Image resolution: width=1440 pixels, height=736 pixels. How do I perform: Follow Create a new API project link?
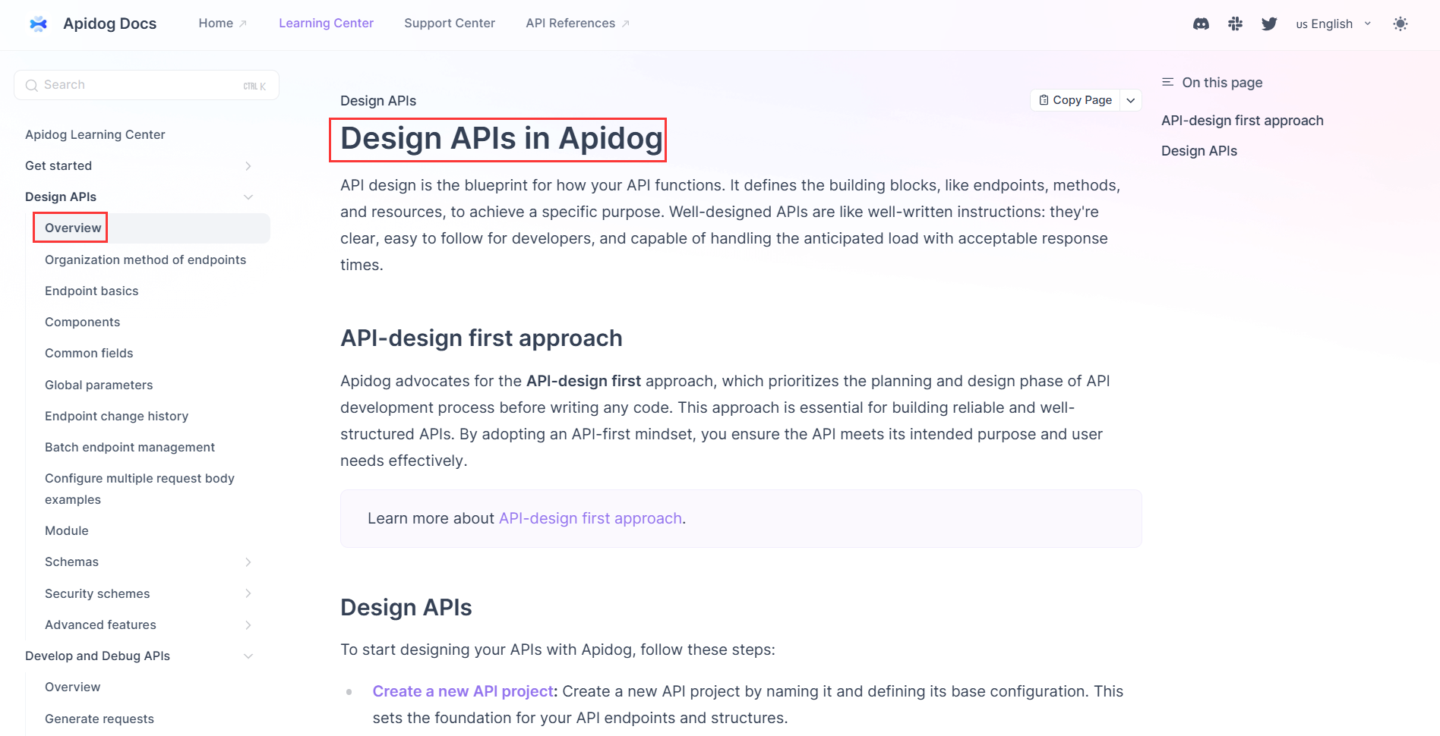[x=463, y=691]
